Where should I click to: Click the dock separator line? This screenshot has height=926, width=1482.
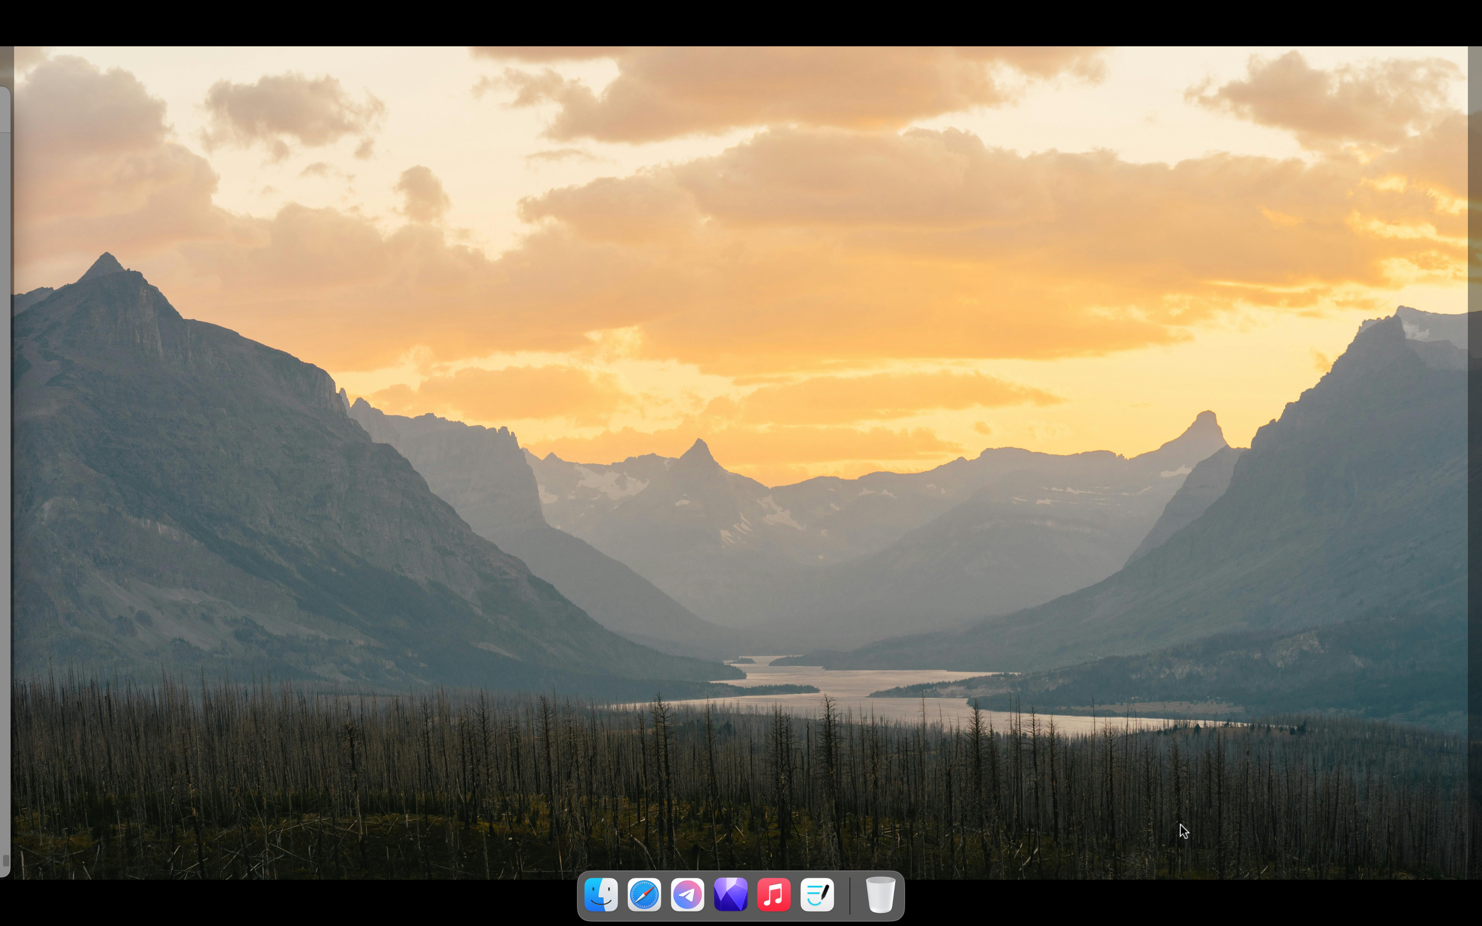tap(850, 896)
